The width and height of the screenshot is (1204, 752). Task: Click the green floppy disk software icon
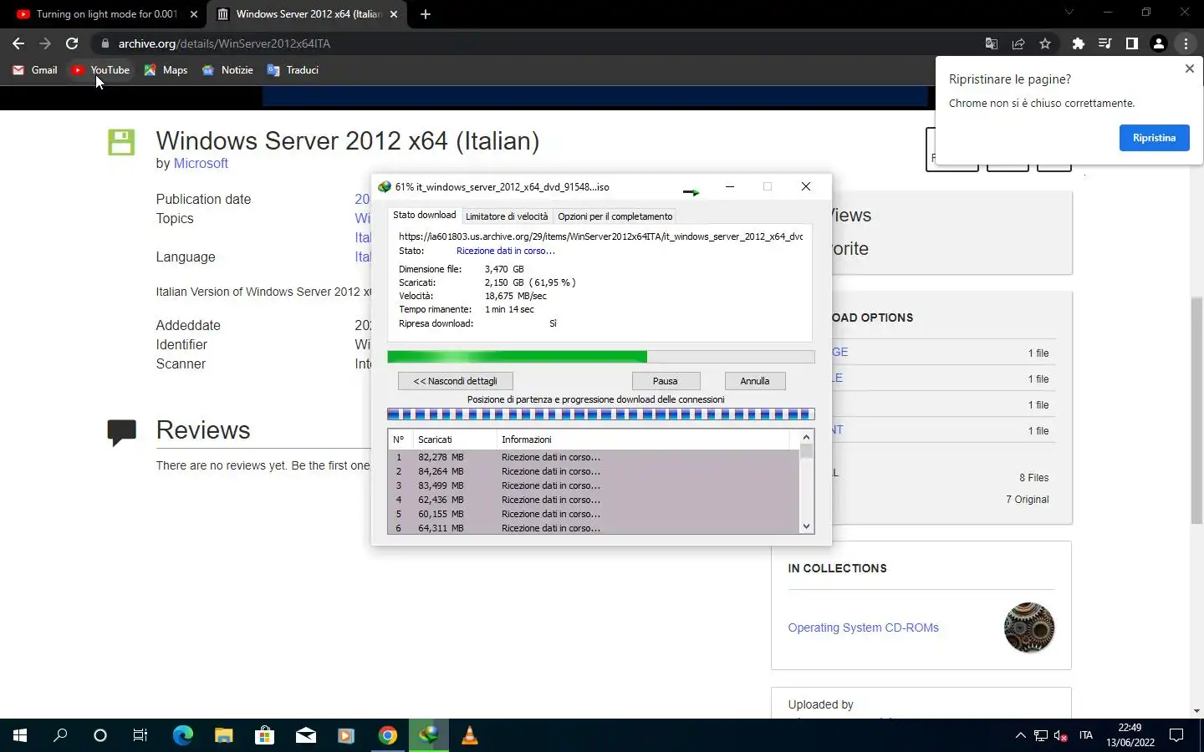coord(121,142)
